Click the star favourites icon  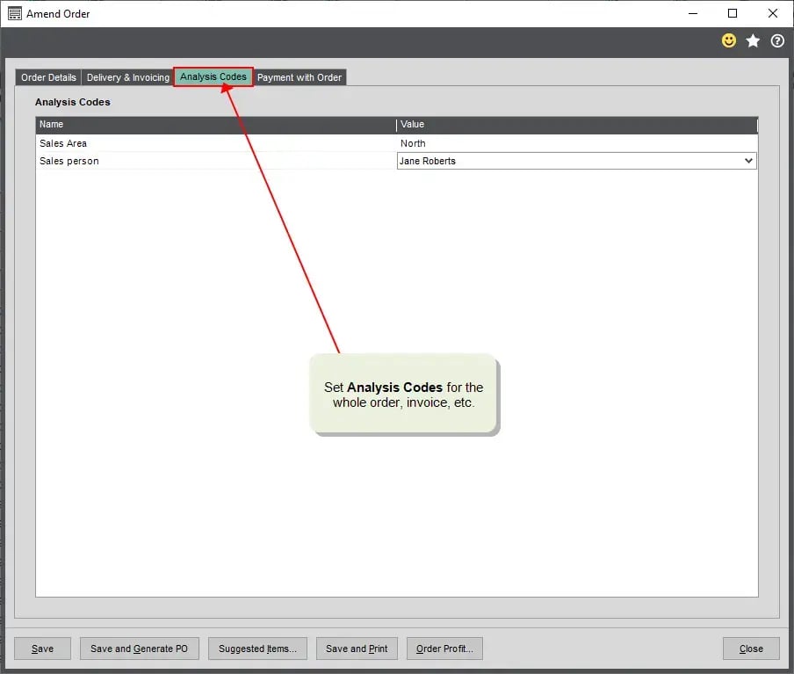753,40
